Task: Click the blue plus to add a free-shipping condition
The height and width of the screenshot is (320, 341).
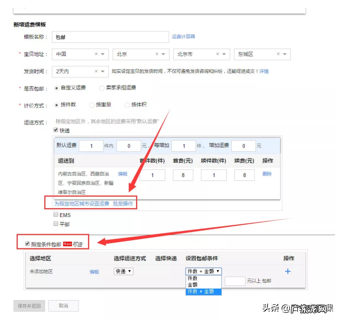Action: click(287, 271)
